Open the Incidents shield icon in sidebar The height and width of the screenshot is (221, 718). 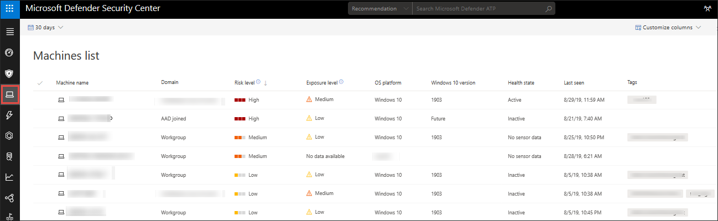(x=9, y=73)
